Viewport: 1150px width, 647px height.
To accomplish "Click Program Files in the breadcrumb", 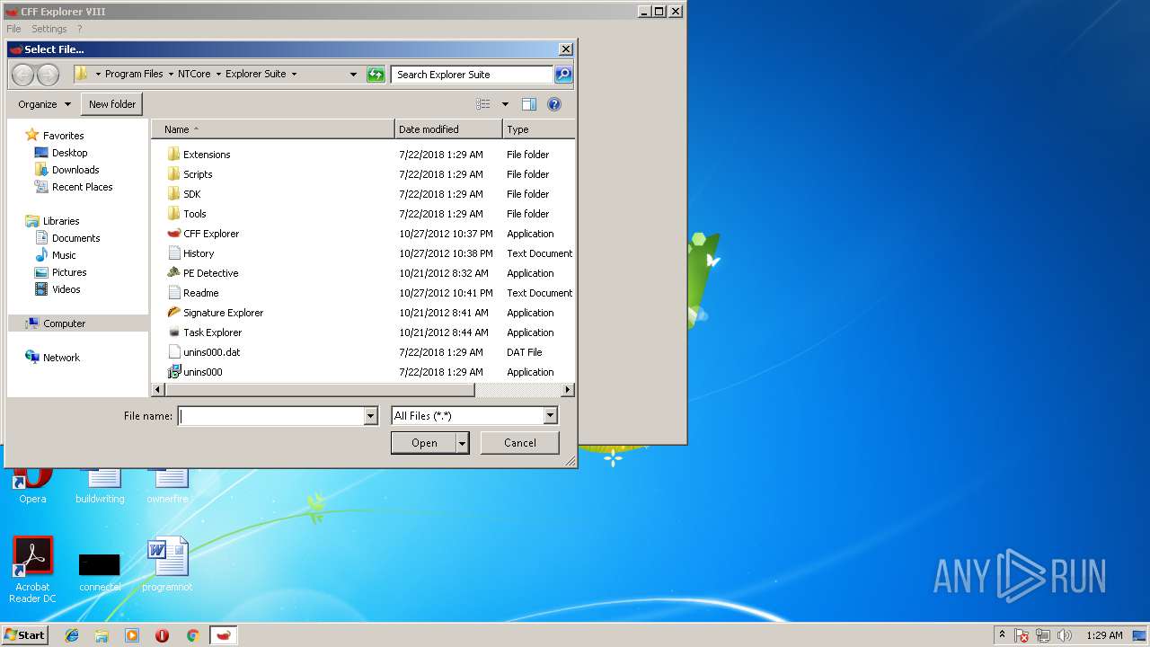I will (x=134, y=75).
